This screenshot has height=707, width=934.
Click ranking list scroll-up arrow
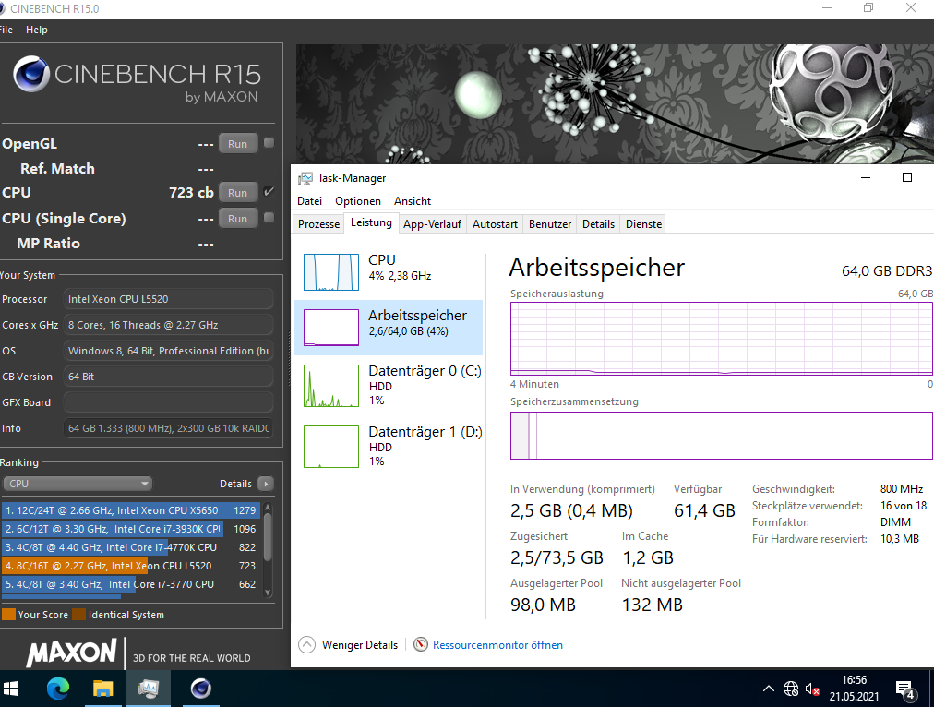pyautogui.click(x=268, y=508)
